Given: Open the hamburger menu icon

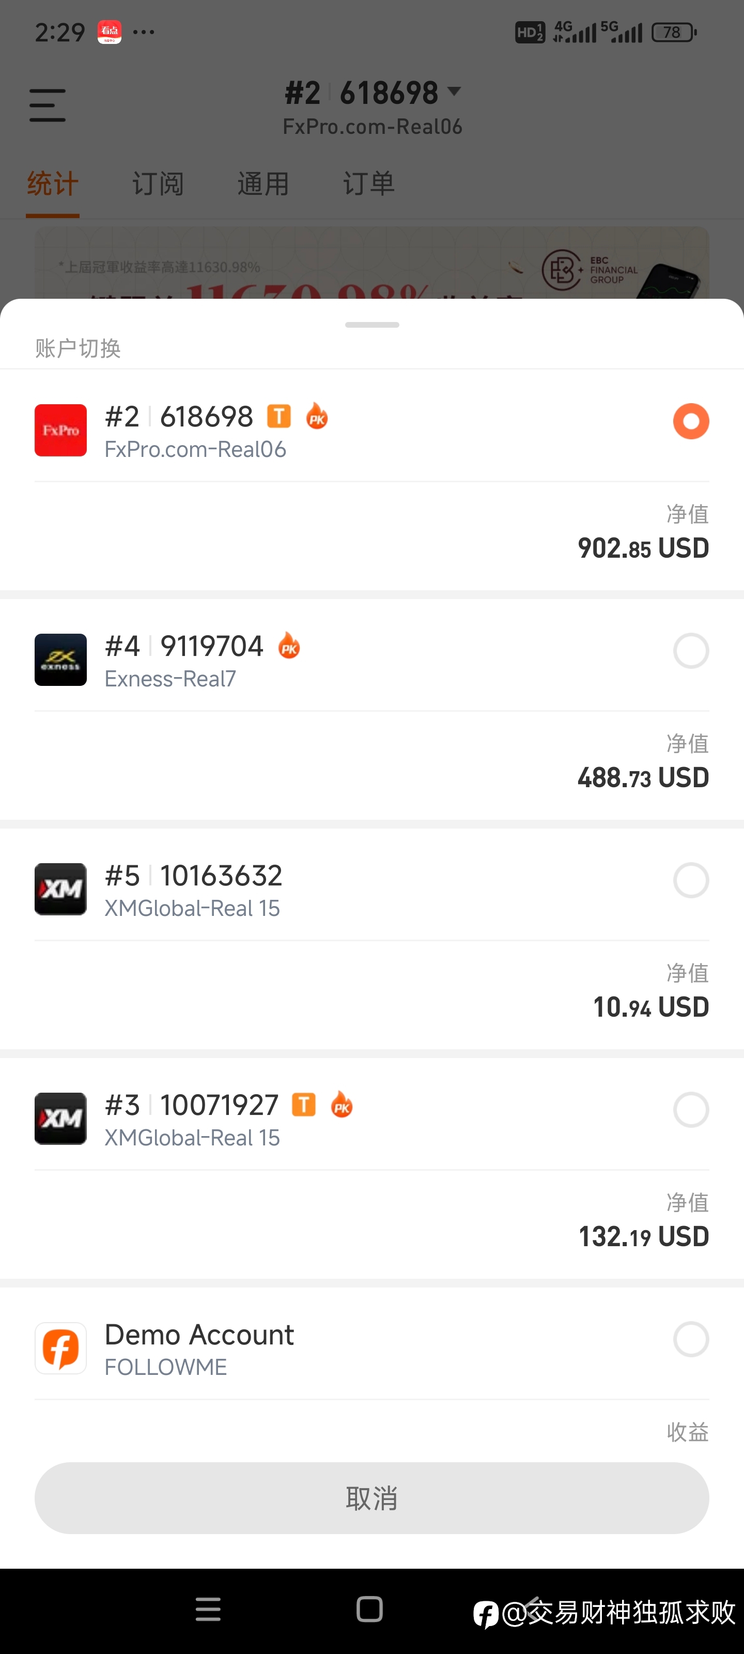Looking at the screenshot, I should click(x=48, y=105).
